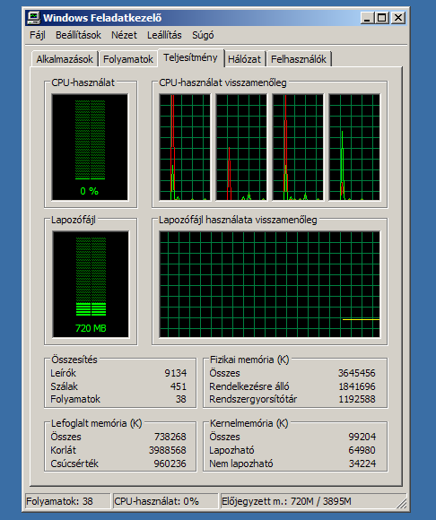Open the Leállítás menu
Image resolution: width=436 pixels, height=520 pixels.
pos(164,35)
